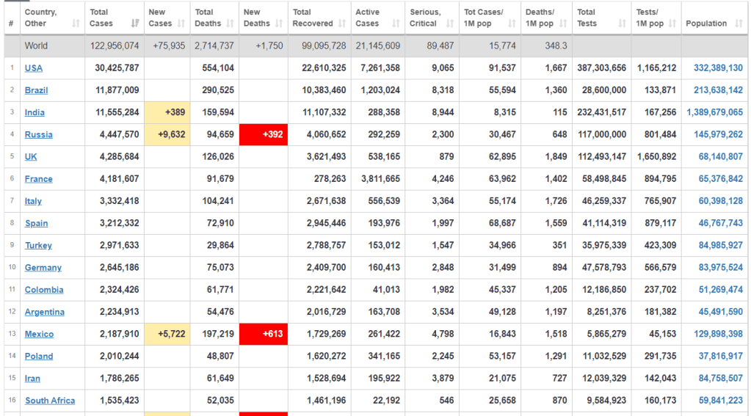Open the South Africa link
Image resolution: width=751 pixels, height=416 pixels.
coord(50,401)
